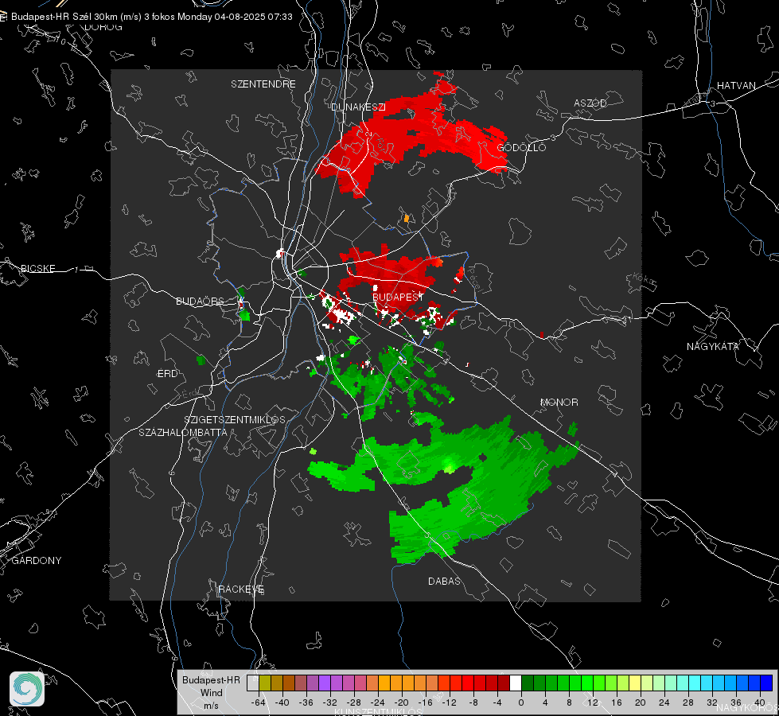The width and height of the screenshot is (779, 716).
Task: Click the BICSKE town label
Action: point(38,269)
